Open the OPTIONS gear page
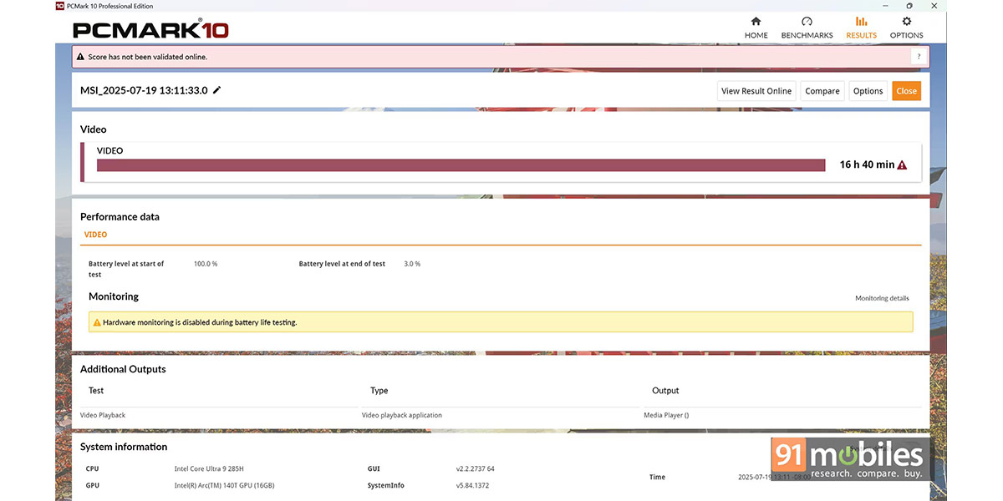 (906, 28)
